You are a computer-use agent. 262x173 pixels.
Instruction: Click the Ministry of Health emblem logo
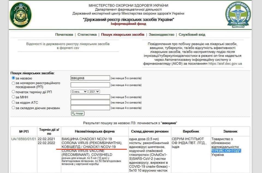(x=20, y=15)
